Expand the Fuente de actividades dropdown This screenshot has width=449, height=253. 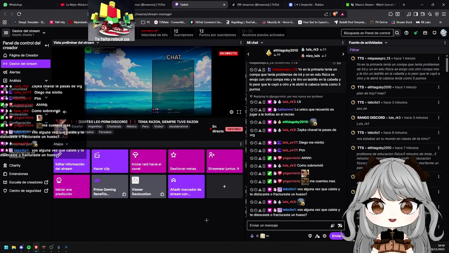[x=386, y=43]
